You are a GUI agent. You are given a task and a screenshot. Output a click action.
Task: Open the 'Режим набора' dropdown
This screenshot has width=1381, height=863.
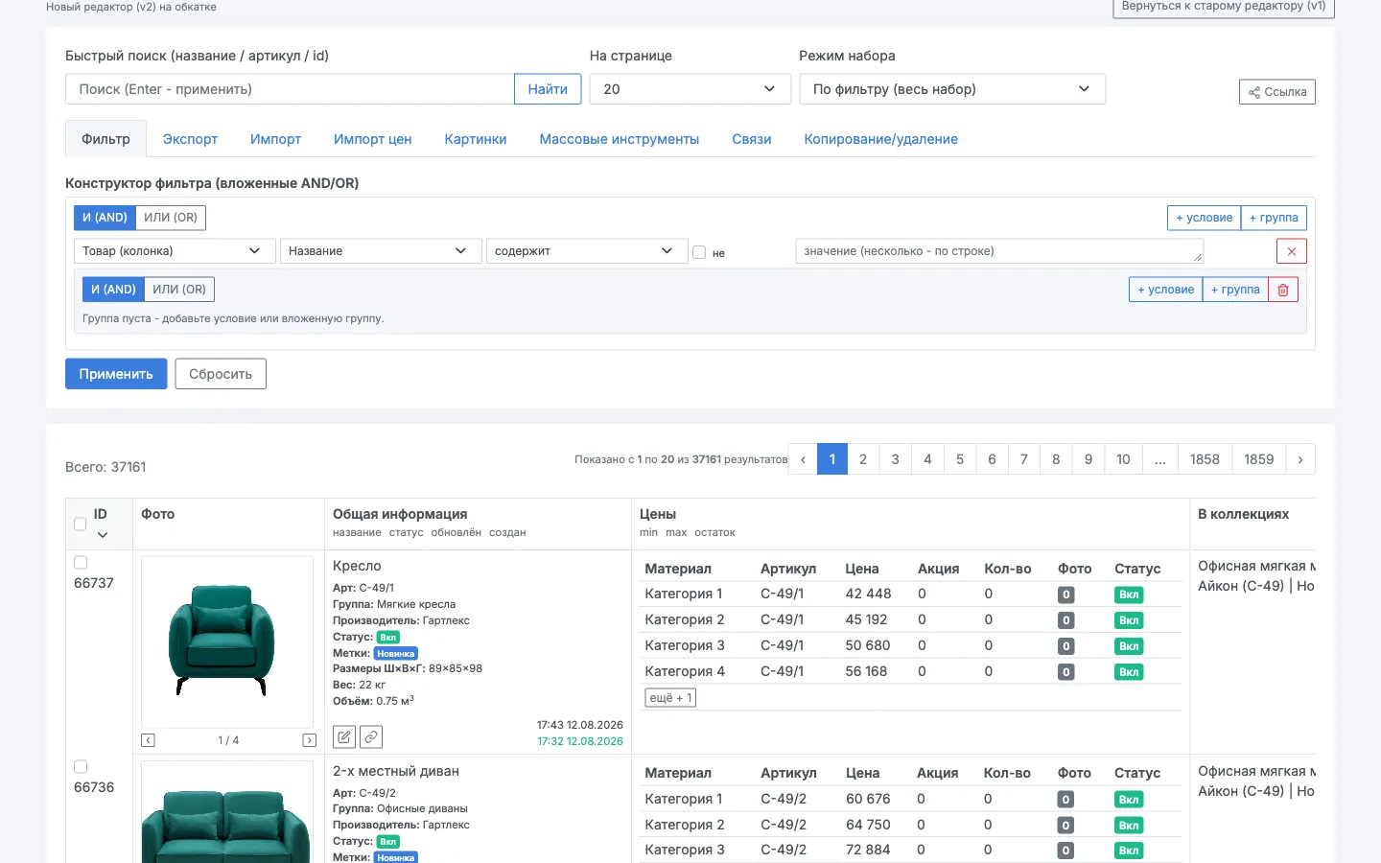pos(952,89)
